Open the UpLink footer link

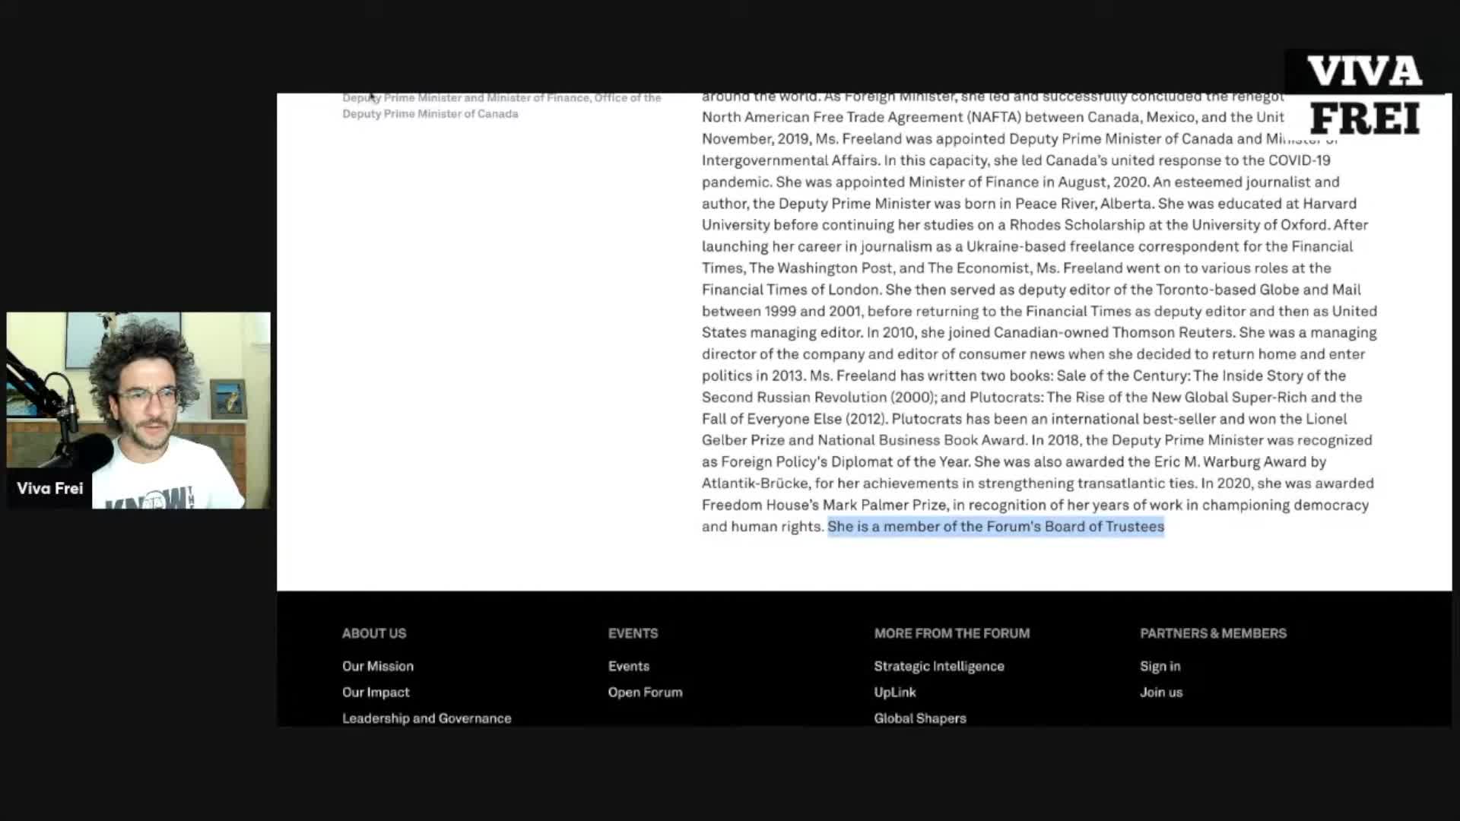[x=895, y=693]
